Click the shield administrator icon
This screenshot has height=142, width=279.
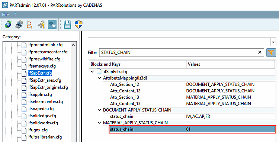tap(78, 24)
